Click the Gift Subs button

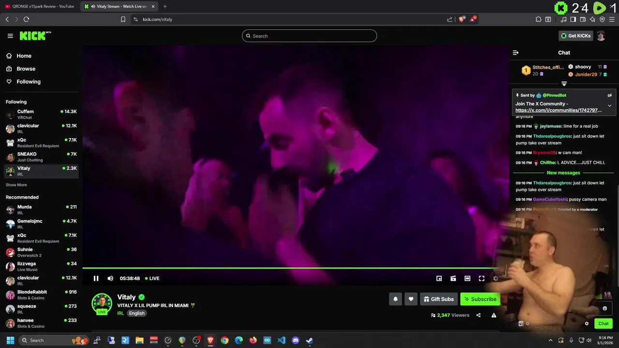tap(439, 299)
